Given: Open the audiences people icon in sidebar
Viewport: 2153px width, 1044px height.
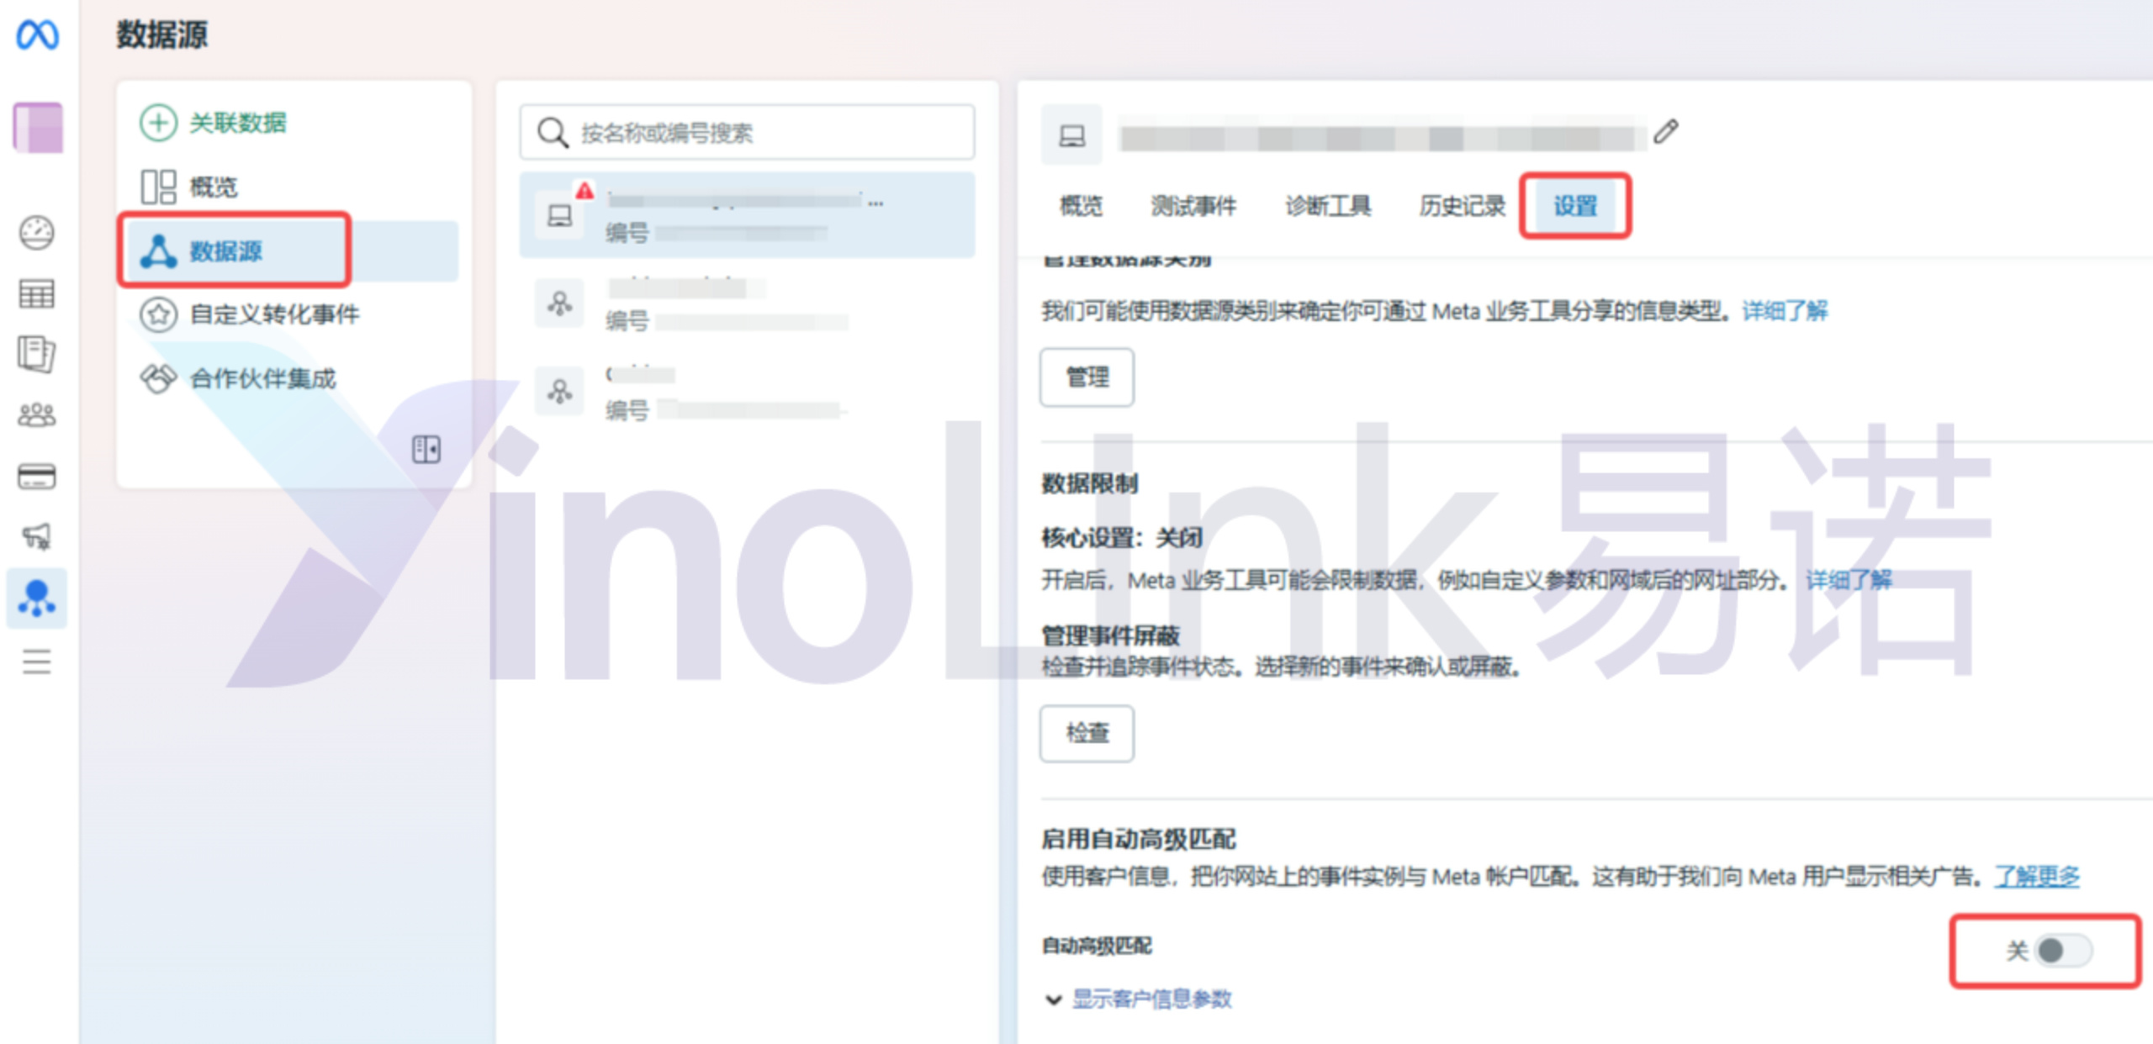Looking at the screenshot, I should tap(37, 415).
